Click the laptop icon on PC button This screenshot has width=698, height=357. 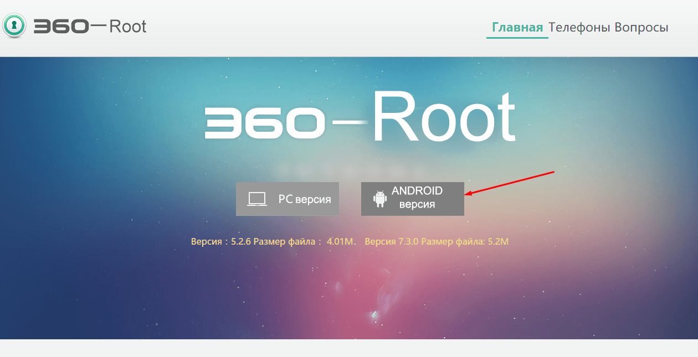pos(257,199)
